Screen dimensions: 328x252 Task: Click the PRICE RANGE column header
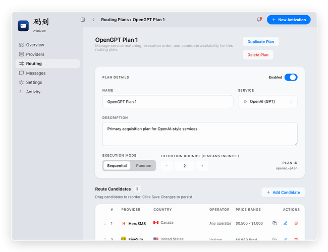pyautogui.click(x=248, y=210)
